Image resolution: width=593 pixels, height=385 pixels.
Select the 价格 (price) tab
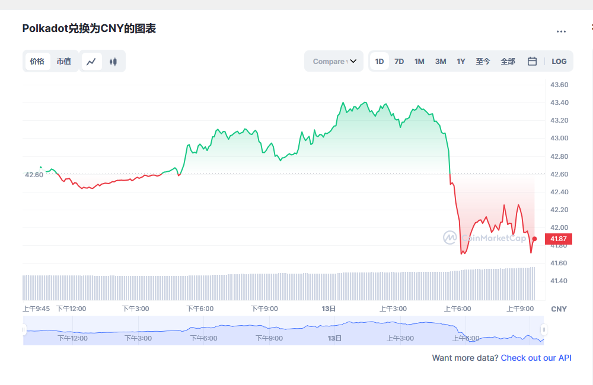[x=37, y=61]
